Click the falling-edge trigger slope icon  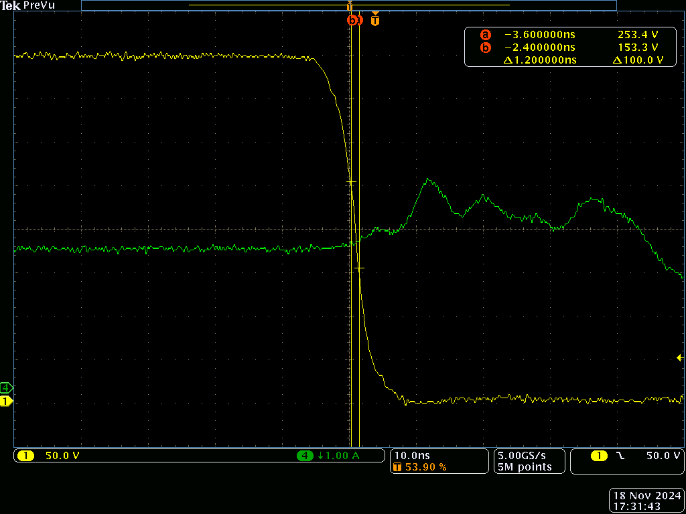point(620,455)
